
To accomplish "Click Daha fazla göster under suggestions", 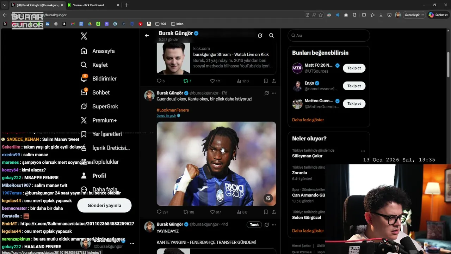I will point(308,120).
